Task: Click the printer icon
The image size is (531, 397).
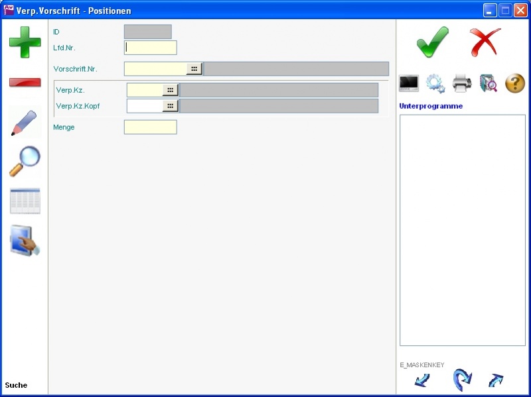Action: [x=462, y=84]
